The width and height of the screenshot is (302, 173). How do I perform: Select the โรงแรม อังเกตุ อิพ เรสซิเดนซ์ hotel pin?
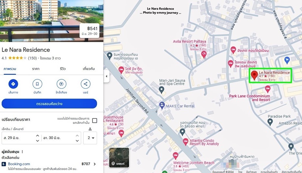pos(231,64)
